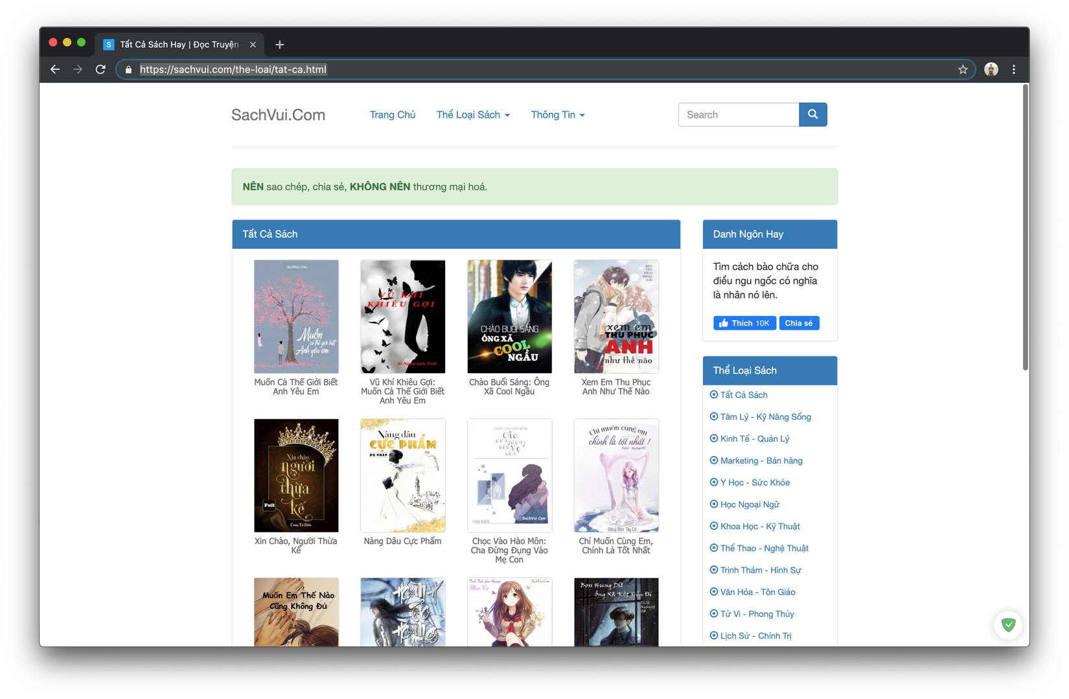
Task: Open the Chrome three-dot menu
Action: [x=1014, y=69]
